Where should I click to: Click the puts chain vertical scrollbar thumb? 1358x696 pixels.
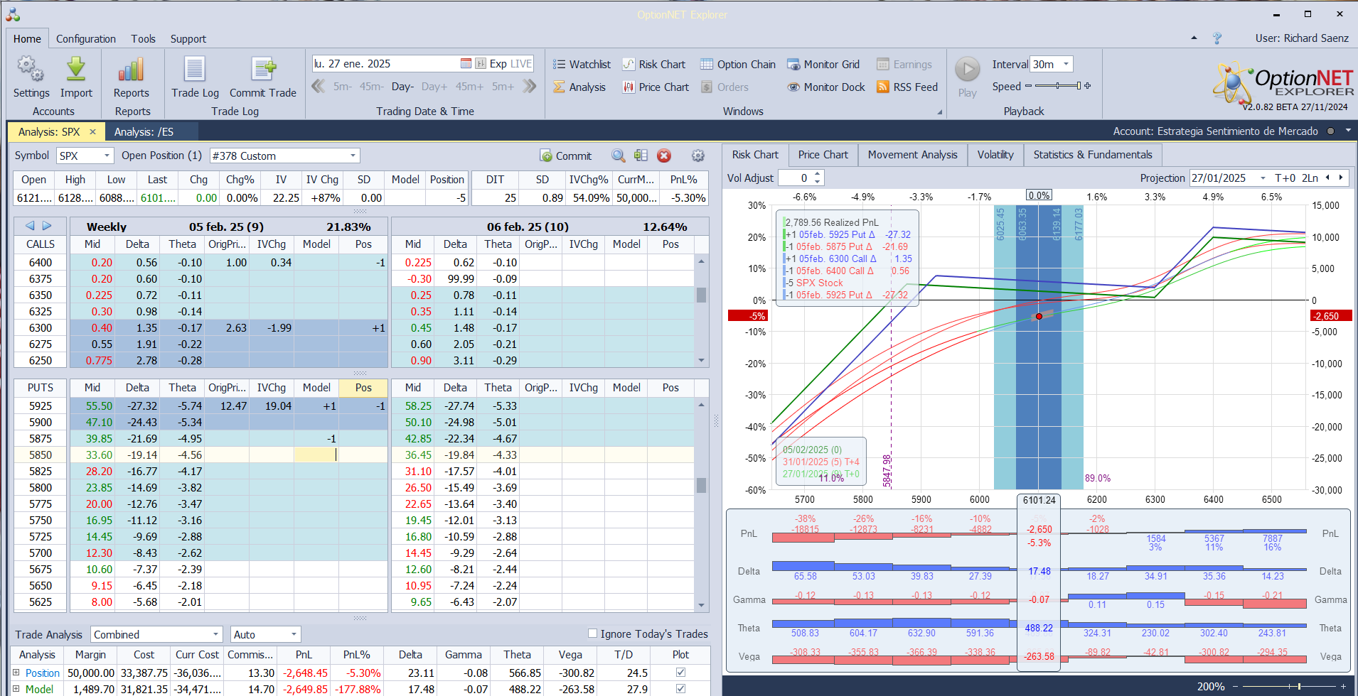701,485
